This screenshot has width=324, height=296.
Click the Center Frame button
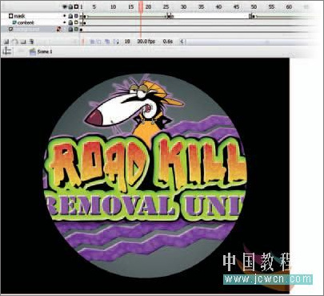click(x=83, y=42)
